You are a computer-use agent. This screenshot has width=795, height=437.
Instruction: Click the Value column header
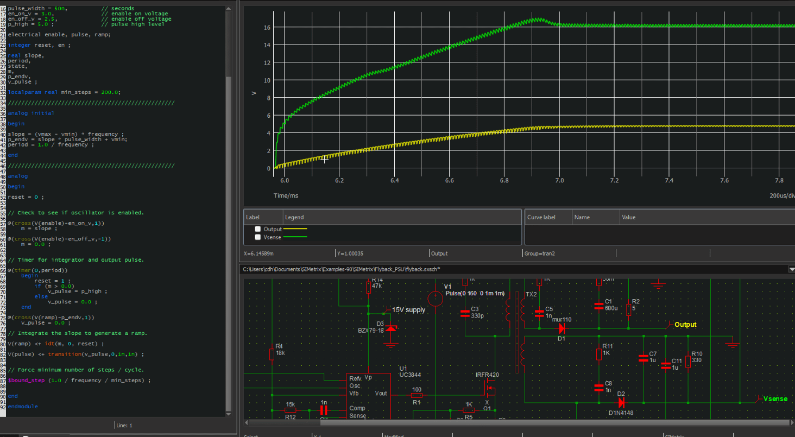click(x=628, y=217)
